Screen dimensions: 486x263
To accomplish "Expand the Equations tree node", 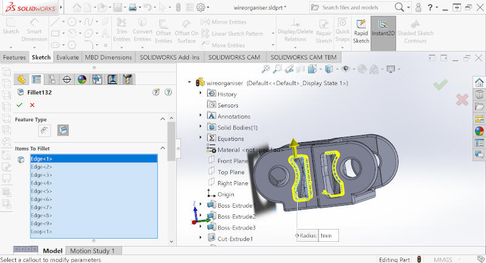I will [x=200, y=137].
